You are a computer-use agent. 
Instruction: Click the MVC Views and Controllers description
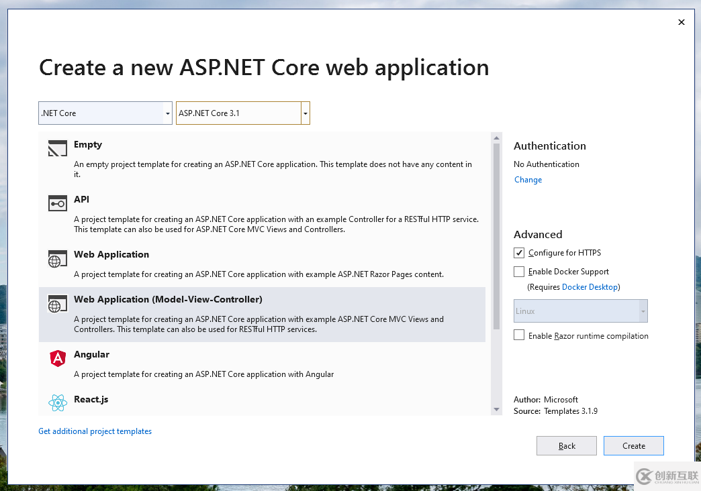[x=259, y=325]
